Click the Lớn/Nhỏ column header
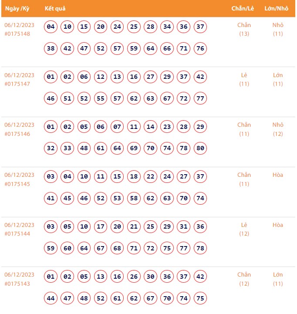The height and width of the screenshot is (314, 297). 277,9
